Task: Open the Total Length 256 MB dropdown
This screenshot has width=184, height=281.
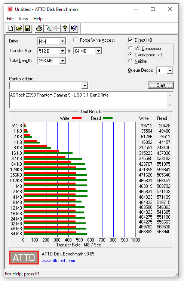Action: 62,61
